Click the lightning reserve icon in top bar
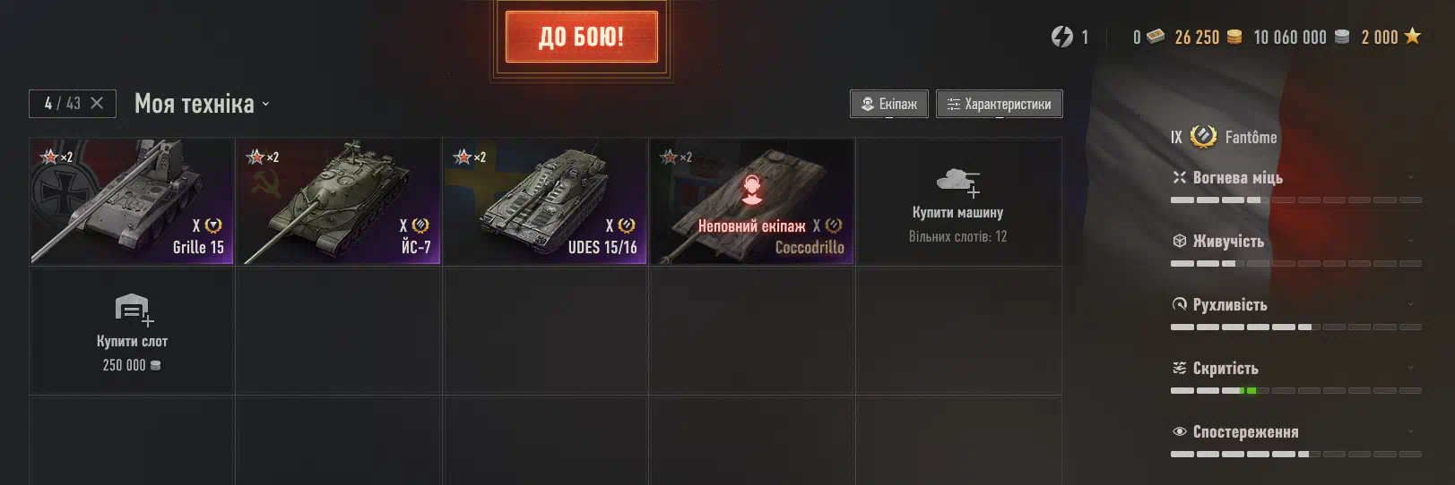1455x485 pixels. [1062, 37]
